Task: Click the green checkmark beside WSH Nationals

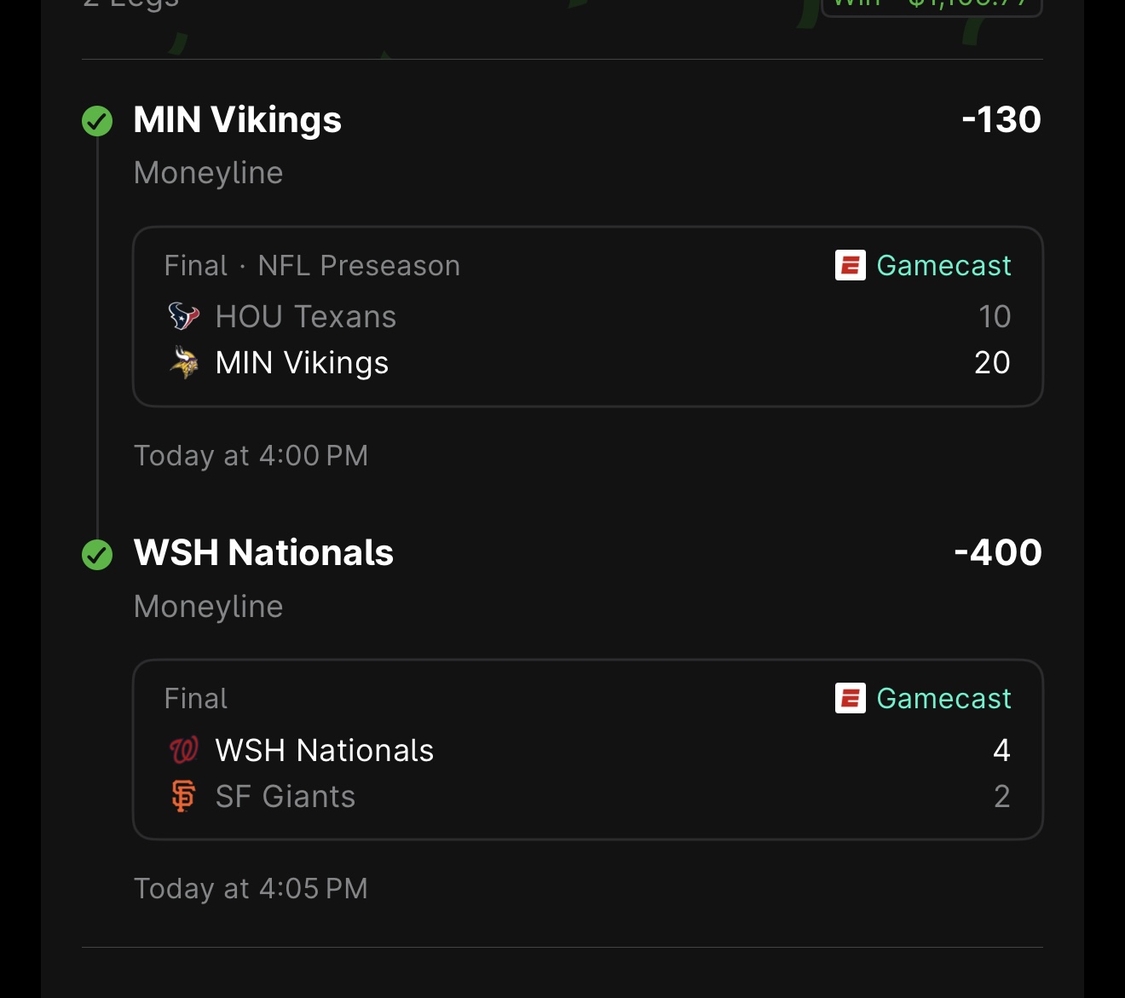Action: coord(97,555)
